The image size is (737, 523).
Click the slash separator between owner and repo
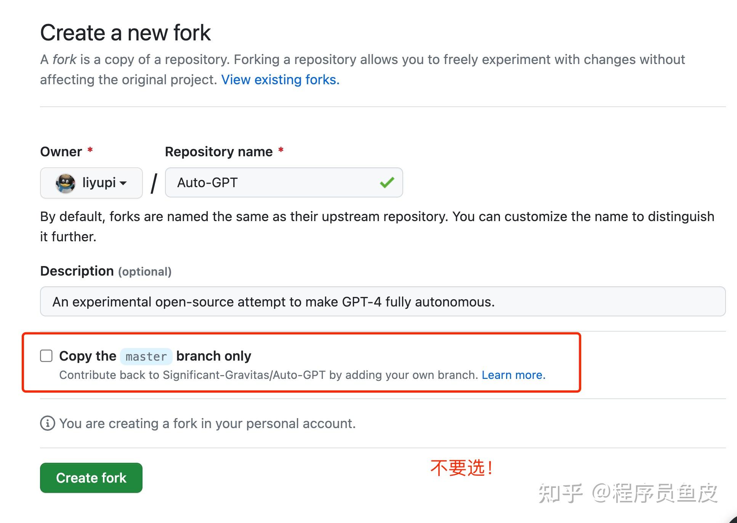[153, 183]
